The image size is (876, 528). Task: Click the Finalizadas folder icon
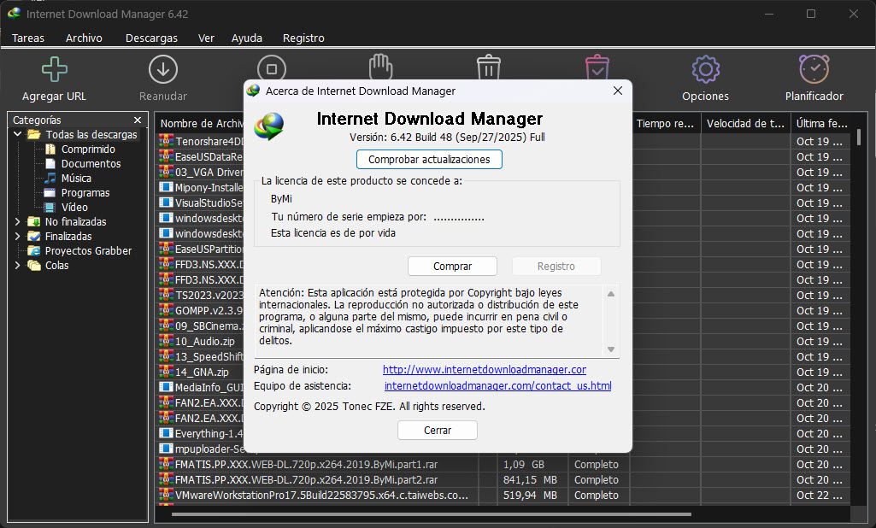(34, 237)
